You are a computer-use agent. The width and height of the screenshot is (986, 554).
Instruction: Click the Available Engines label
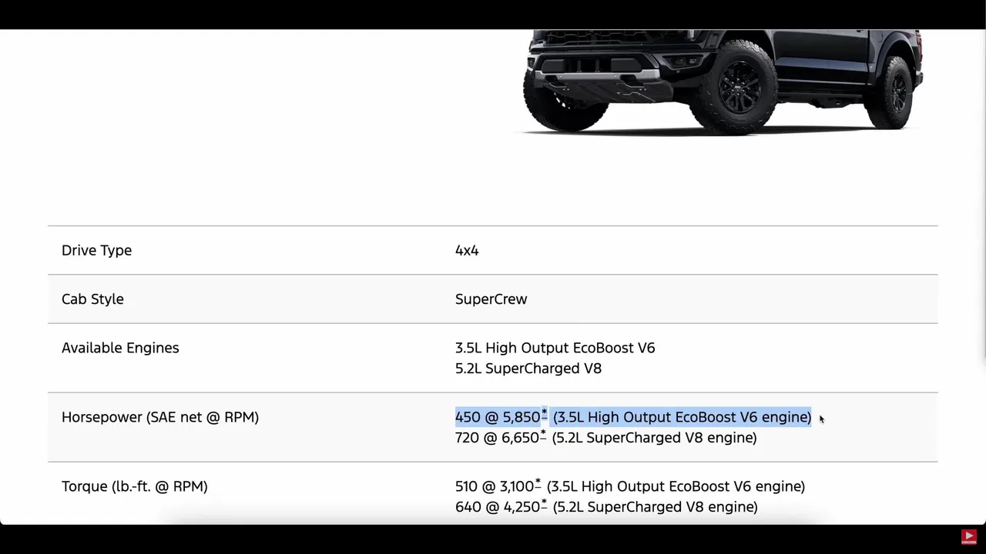coord(120,348)
